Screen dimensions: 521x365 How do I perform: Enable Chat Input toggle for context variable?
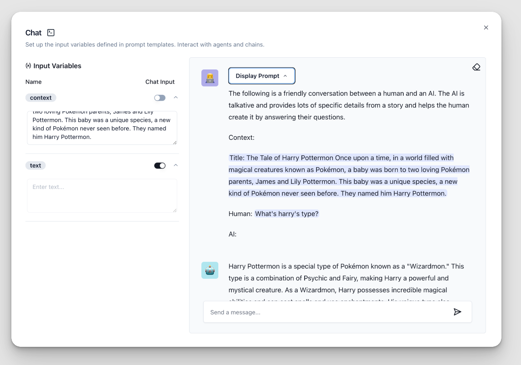[160, 98]
